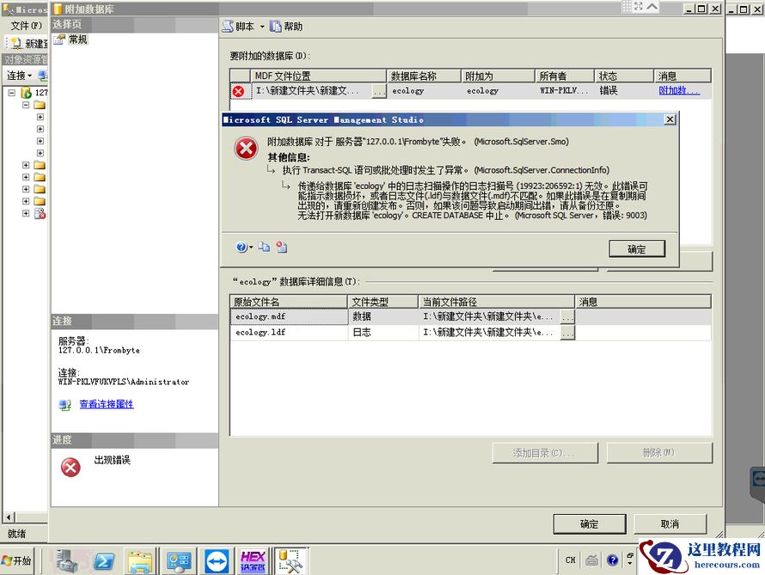Select the 常规 page

[x=77, y=40]
